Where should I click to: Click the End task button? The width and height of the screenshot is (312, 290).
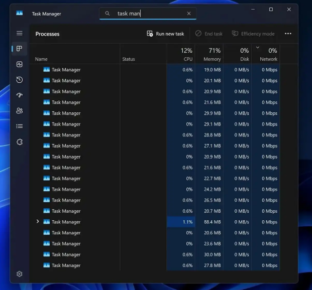(x=209, y=34)
